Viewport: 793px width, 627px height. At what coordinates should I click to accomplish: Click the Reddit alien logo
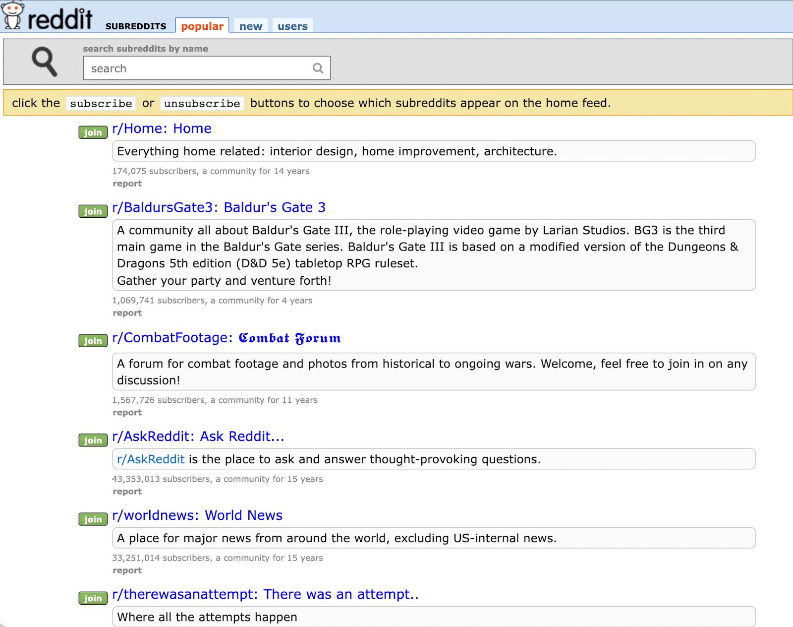pyautogui.click(x=13, y=15)
